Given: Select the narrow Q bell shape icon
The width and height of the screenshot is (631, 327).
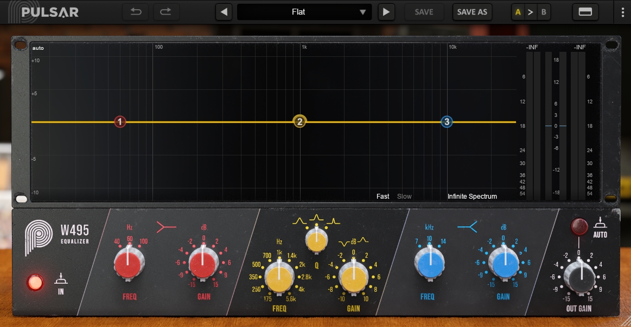Looking at the screenshot, I should pos(333,221).
